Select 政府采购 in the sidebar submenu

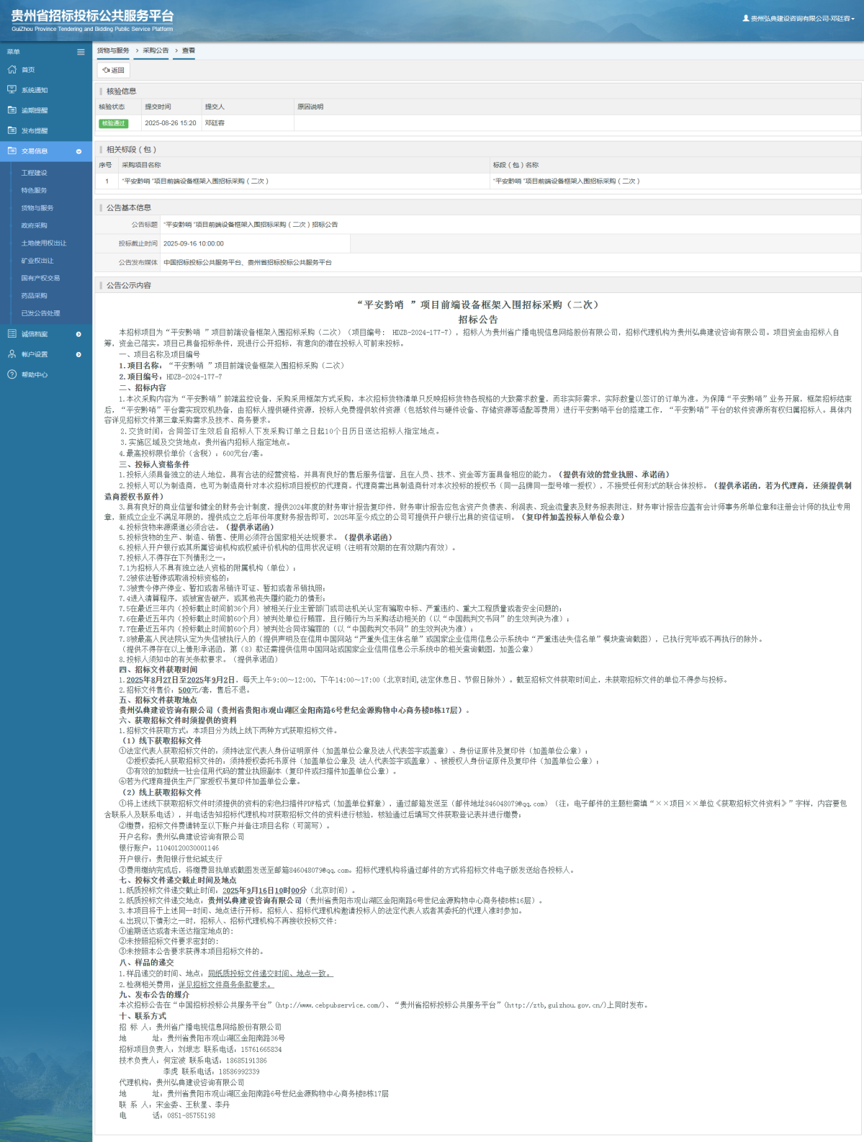pyautogui.click(x=34, y=225)
